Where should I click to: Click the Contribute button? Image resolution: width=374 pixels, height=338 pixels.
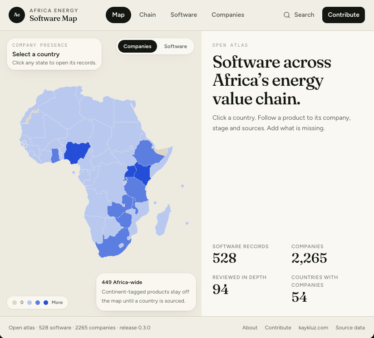tap(344, 15)
